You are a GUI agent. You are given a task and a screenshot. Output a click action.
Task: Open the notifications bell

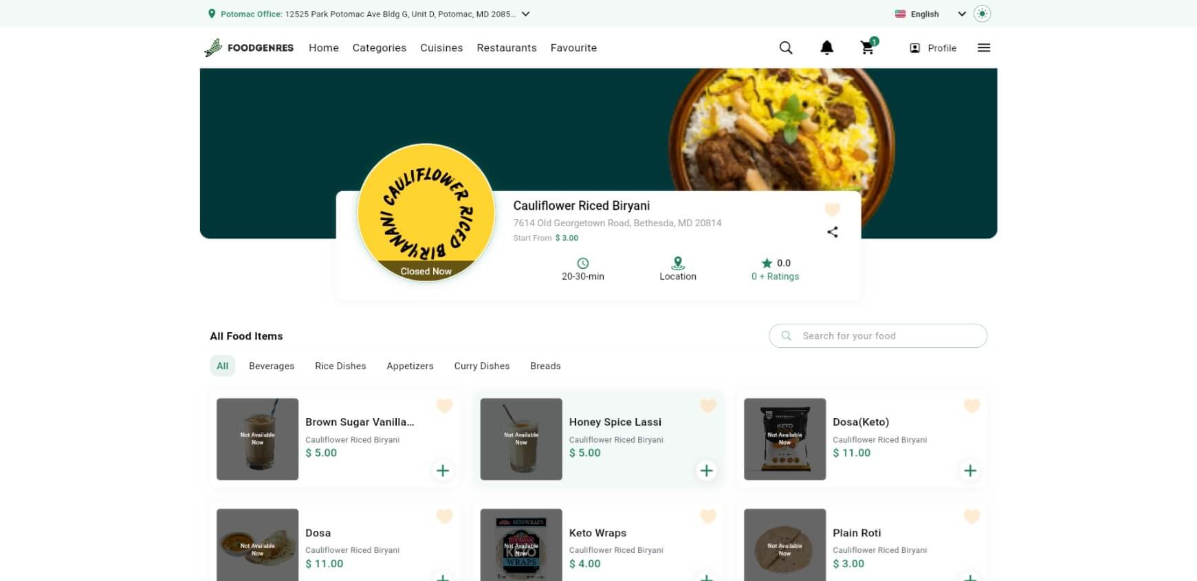point(827,47)
